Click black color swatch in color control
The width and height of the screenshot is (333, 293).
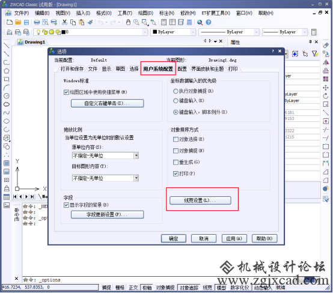[x=155, y=32]
